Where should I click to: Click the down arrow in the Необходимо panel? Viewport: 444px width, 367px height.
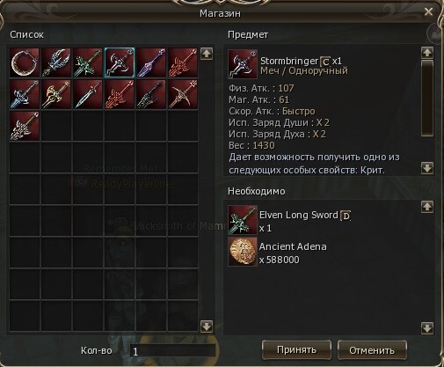[x=427, y=328]
